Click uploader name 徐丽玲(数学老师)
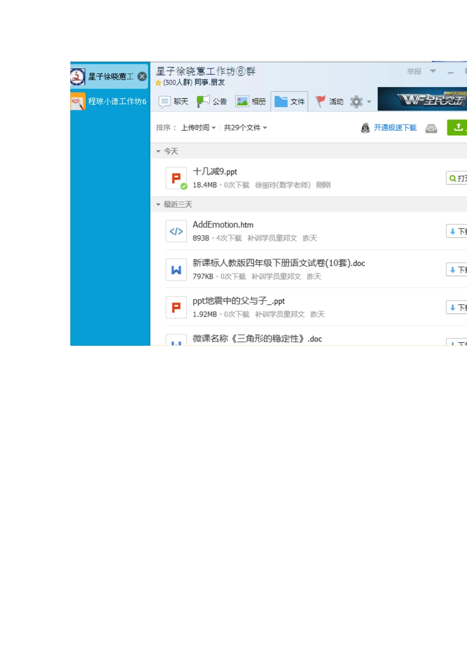 283,185
